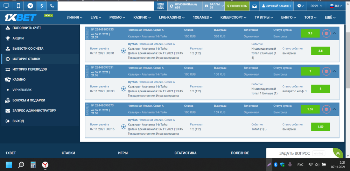This screenshot has height=171, width=350.
Task: Open Личный кабинет account button
Action: pyautogui.click(x=276, y=6)
